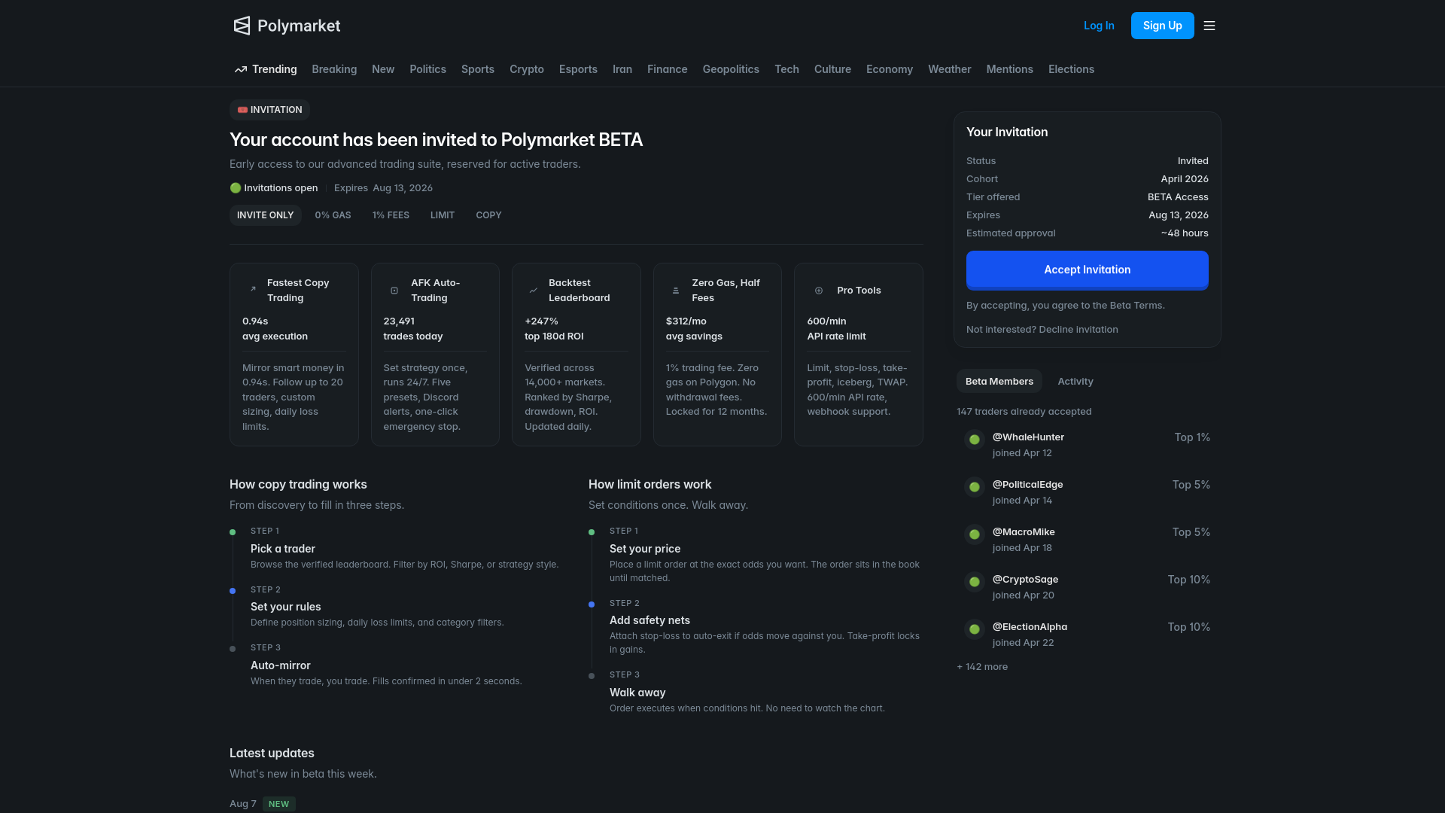Image resolution: width=1445 pixels, height=813 pixels.
Task: Click the 'Auto-mirror' step title
Action: tap(281, 665)
